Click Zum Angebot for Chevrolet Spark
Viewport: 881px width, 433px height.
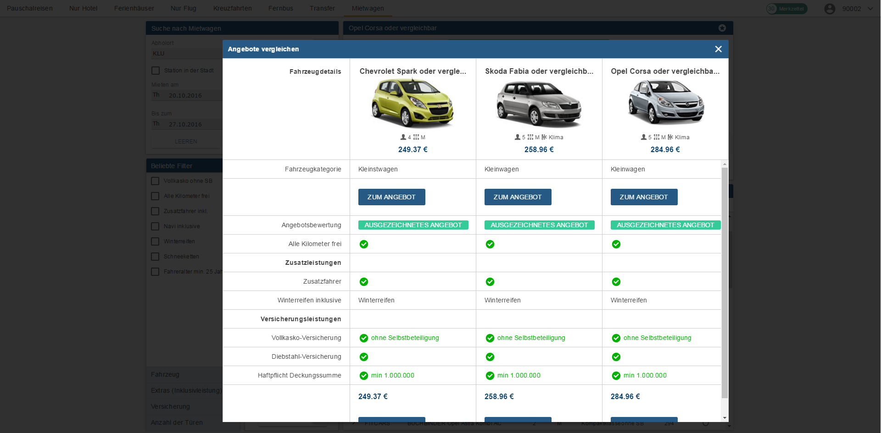coord(391,197)
